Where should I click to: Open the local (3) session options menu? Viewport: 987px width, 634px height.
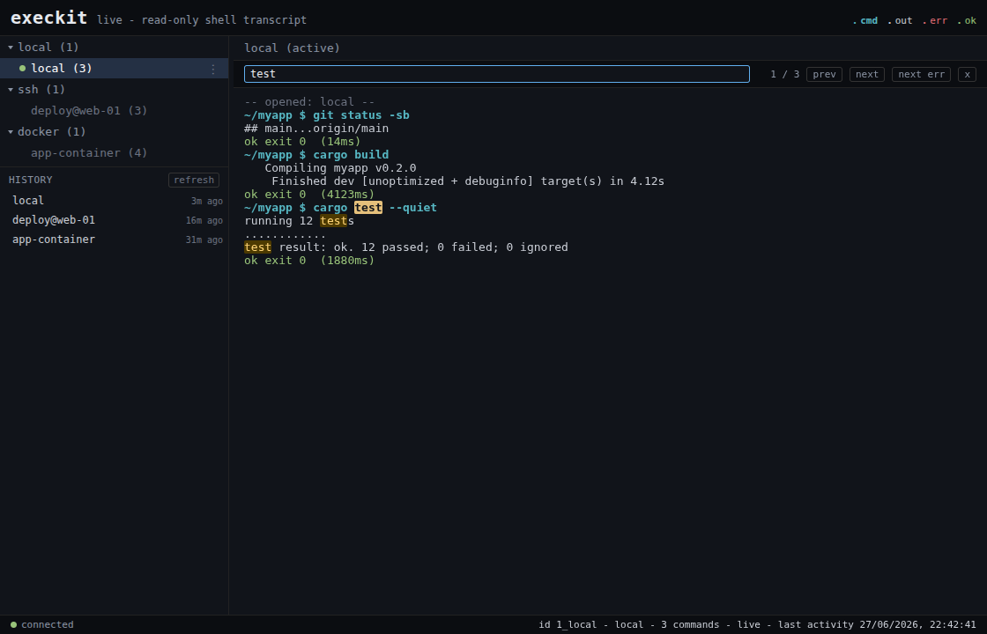212,69
